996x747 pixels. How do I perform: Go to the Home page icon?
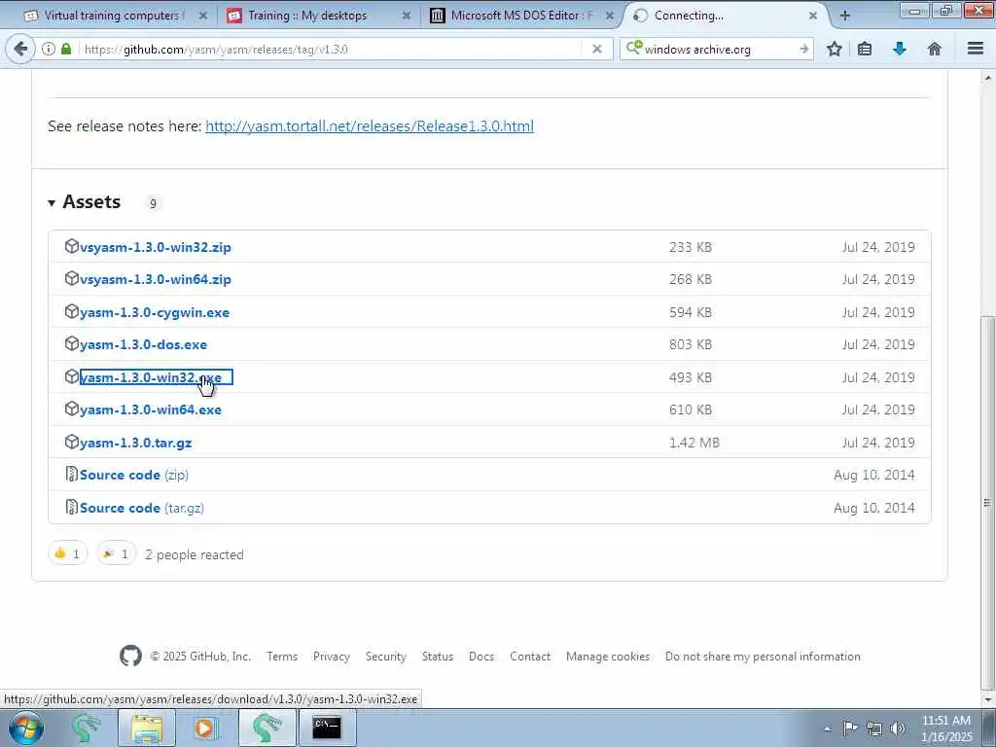pyautogui.click(x=934, y=49)
